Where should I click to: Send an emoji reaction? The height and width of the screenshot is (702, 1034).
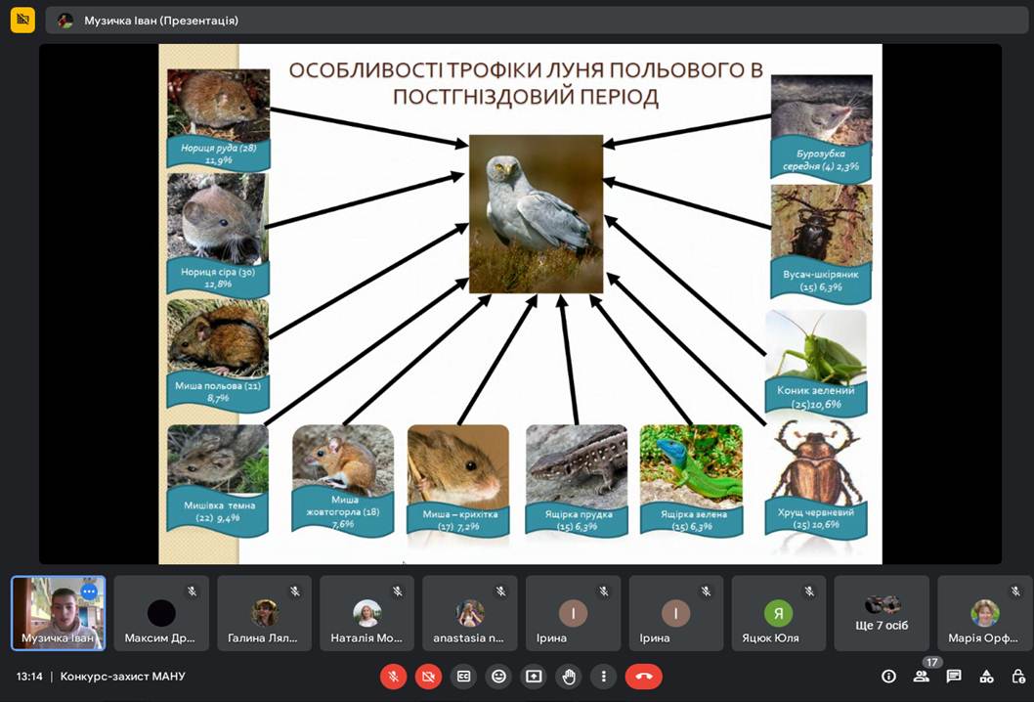pos(498,676)
